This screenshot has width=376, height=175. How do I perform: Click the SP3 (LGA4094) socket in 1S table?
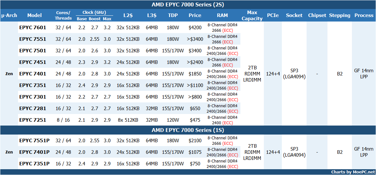(x=294, y=152)
